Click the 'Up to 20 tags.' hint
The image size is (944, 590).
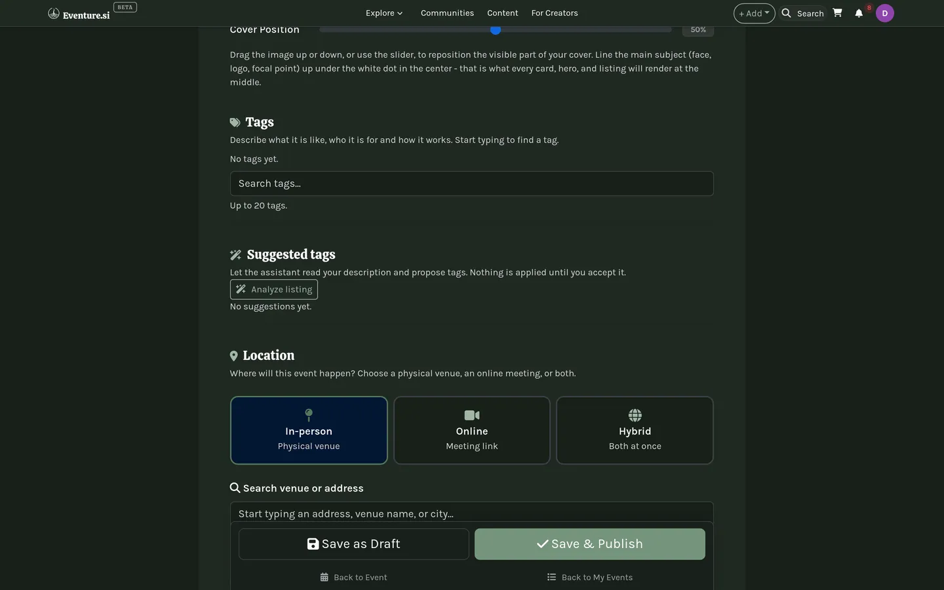pos(258,205)
